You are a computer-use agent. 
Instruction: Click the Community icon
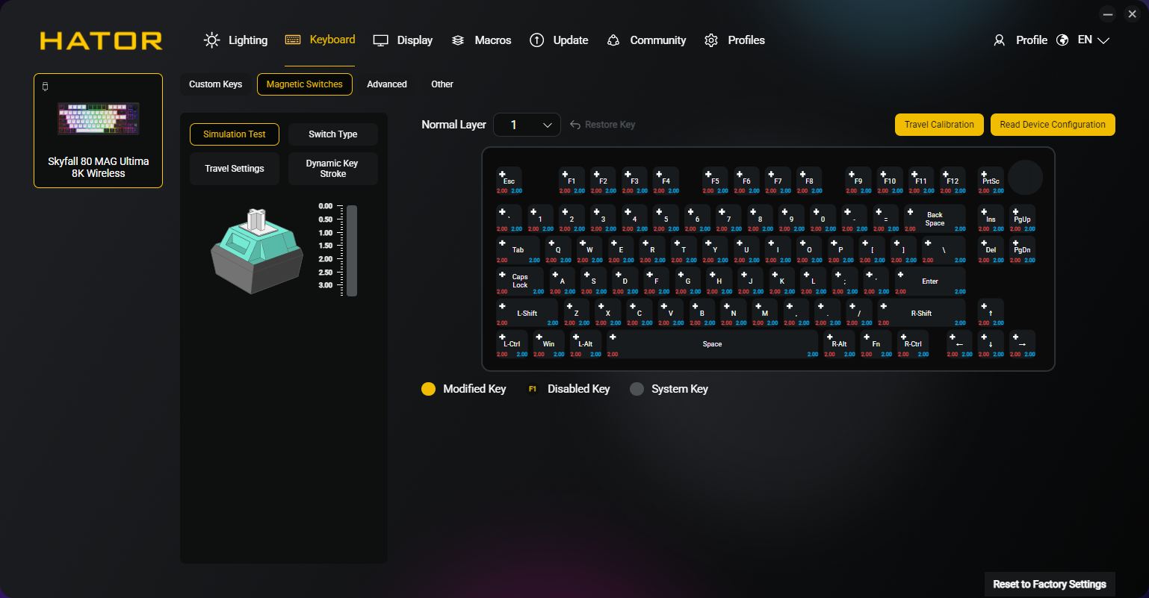[x=613, y=40]
